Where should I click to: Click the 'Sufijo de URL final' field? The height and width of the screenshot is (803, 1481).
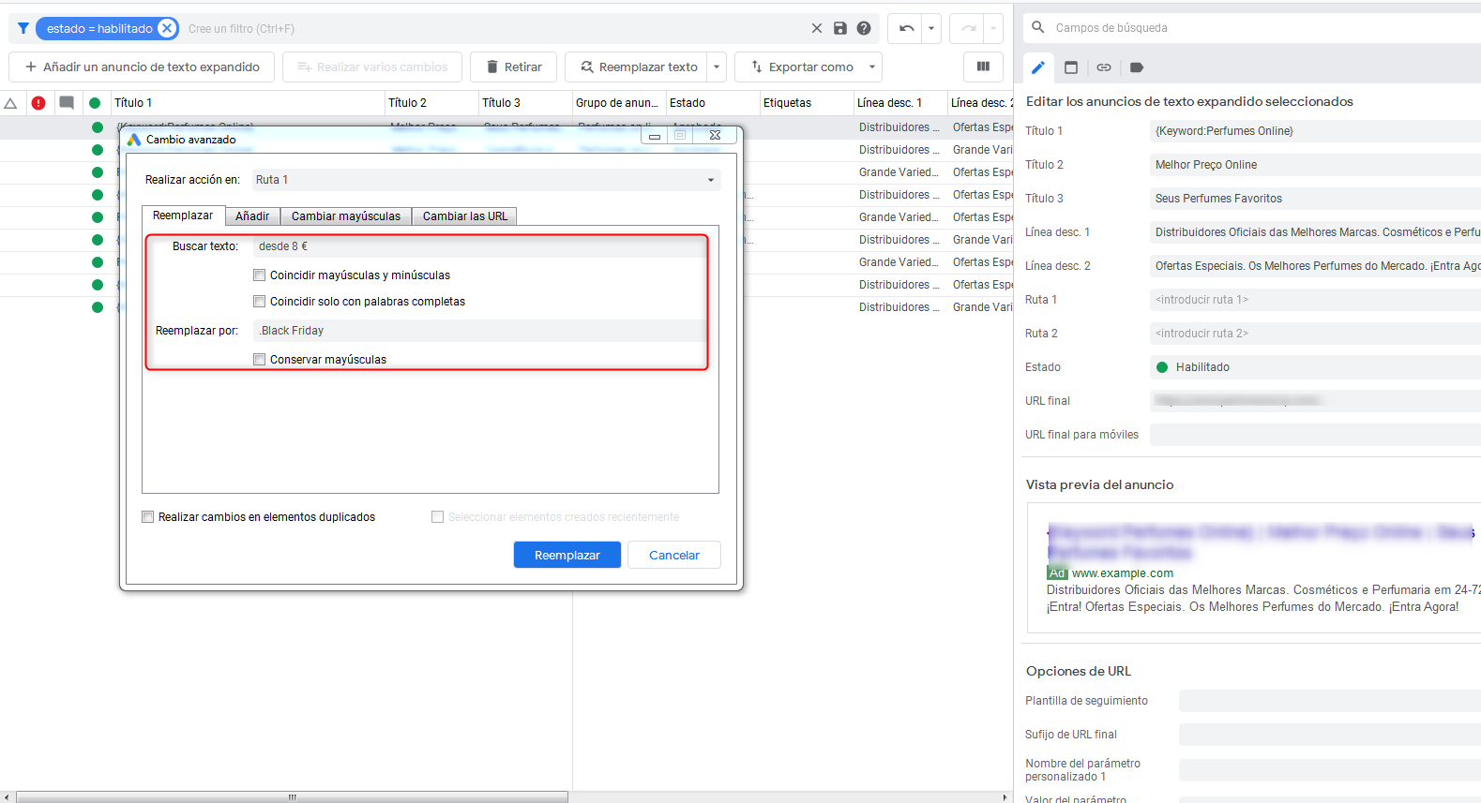[x=1330, y=735]
